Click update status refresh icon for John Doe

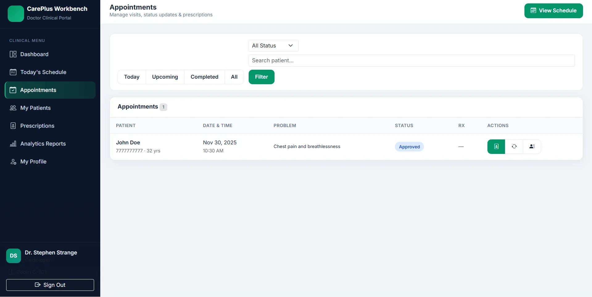point(514,146)
